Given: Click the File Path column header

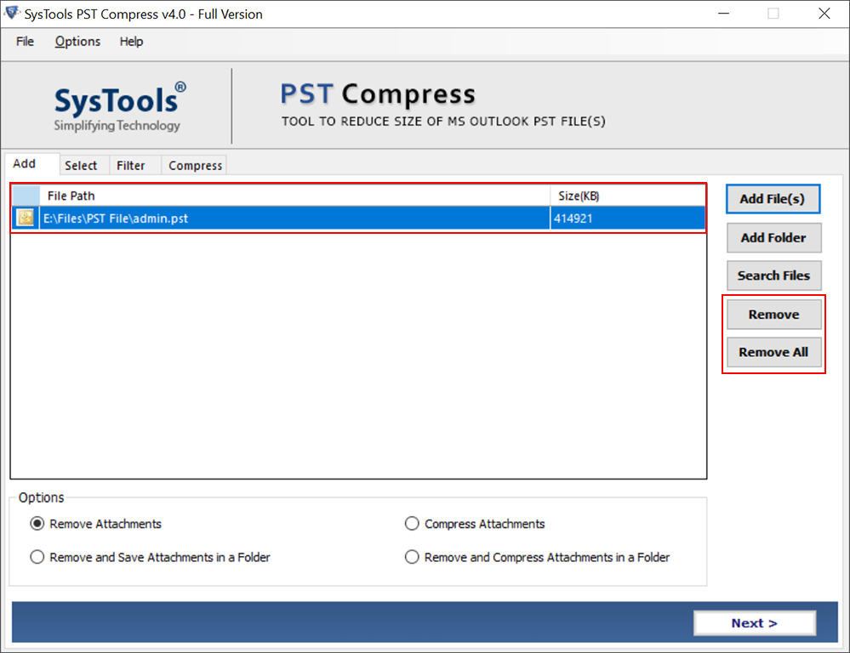Looking at the screenshot, I should pos(294,196).
